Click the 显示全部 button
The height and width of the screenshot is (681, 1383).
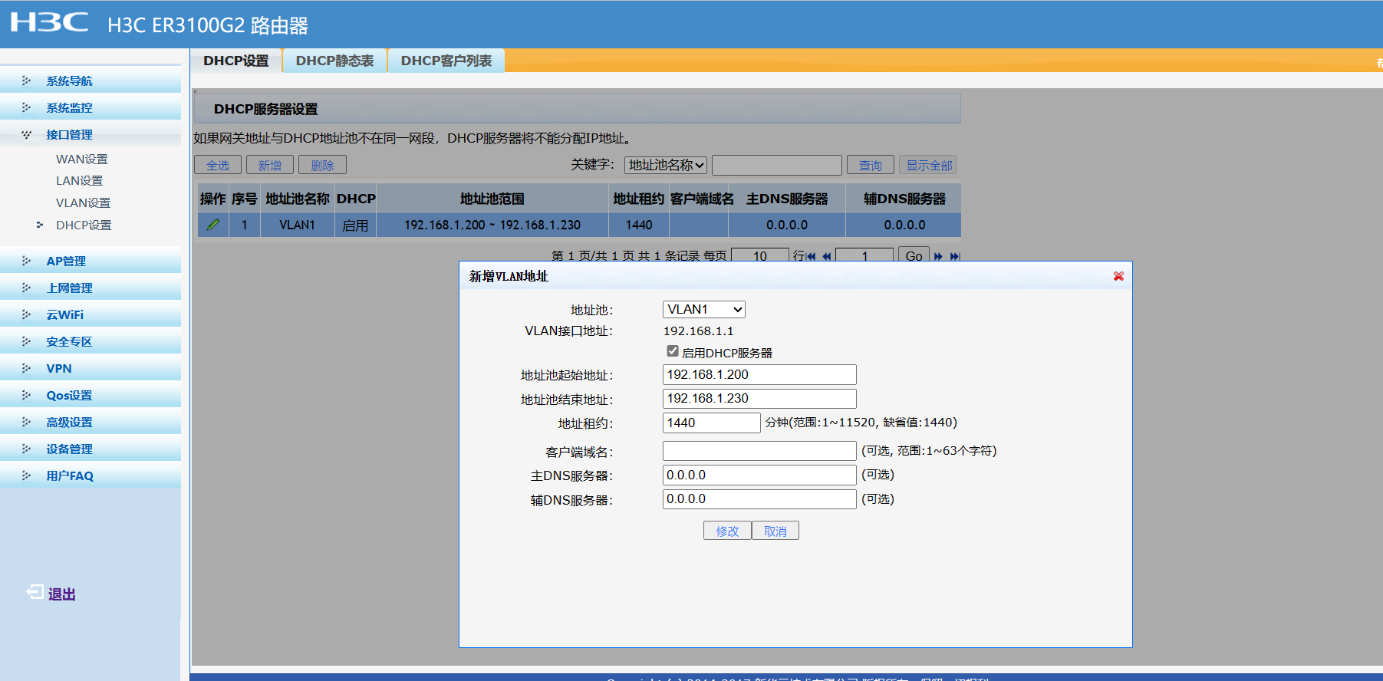(929, 165)
